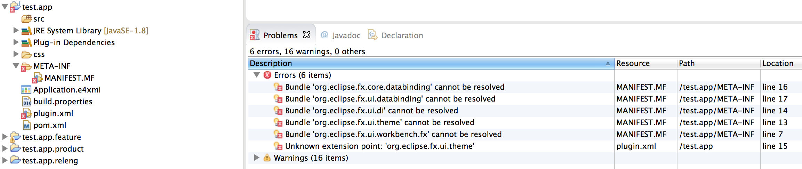Screen dimensions: 802x169
Task: Collapse the test.app project node
Action: point(5,7)
